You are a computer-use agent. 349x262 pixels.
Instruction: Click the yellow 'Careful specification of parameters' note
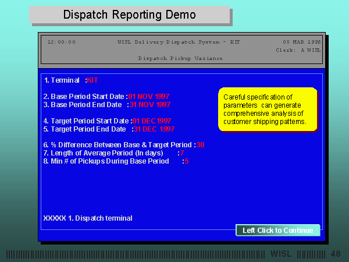(268, 109)
